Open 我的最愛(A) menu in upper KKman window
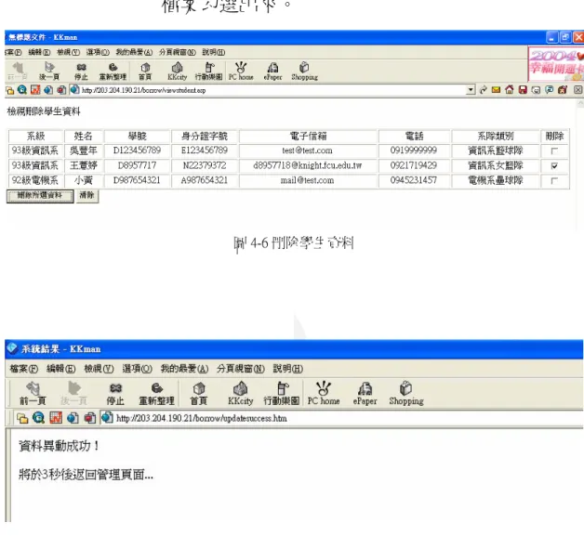The width and height of the screenshot is (584, 536). pyautogui.click(x=134, y=52)
